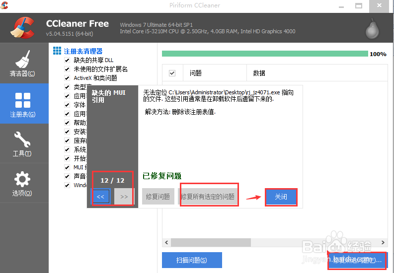Go to next issue with >> button
Viewport: 394px width, 273px height.
[x=124, y=197]
